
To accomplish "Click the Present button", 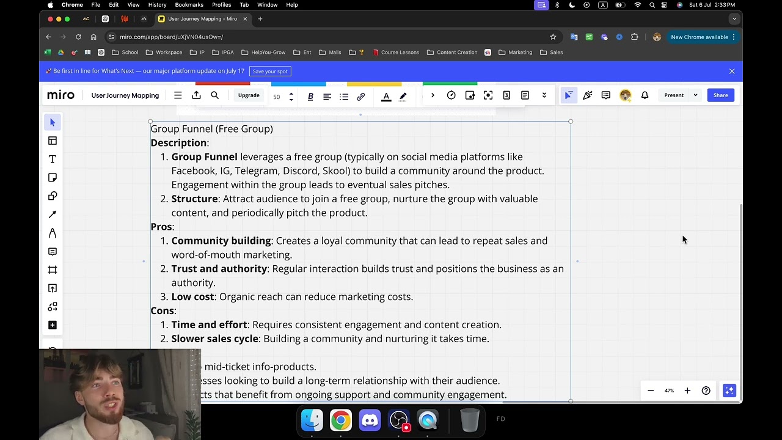I will pyautogui.click(x=674, y=95).
